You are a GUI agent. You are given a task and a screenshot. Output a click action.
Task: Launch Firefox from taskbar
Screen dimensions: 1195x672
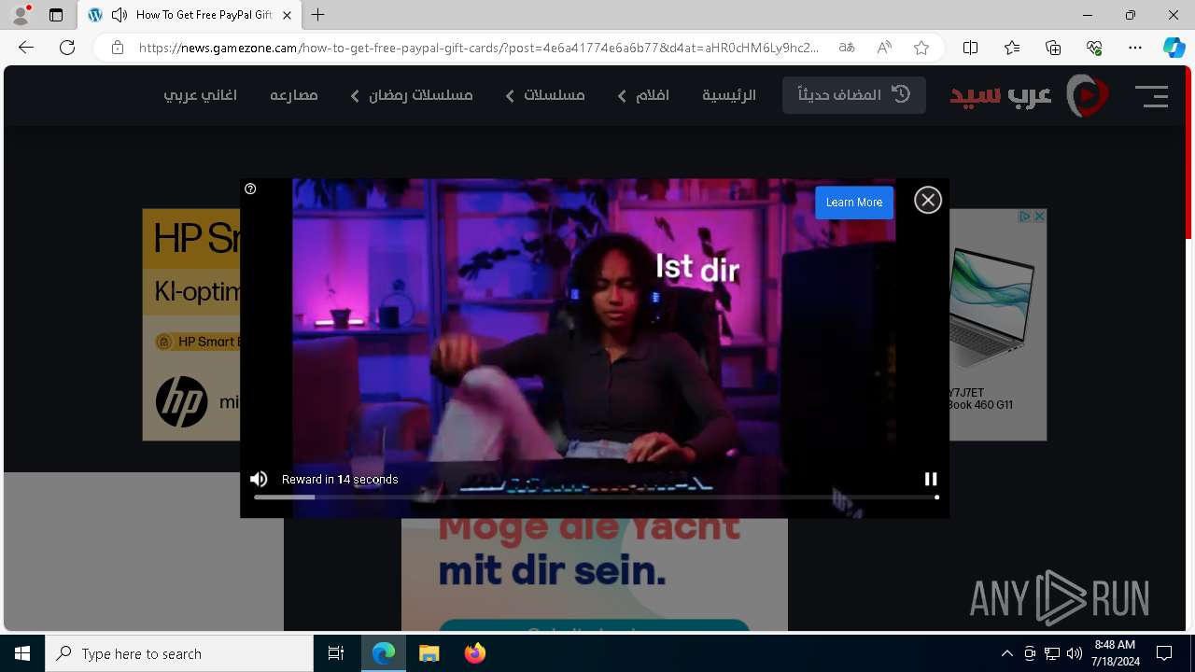tap(475, 653)
